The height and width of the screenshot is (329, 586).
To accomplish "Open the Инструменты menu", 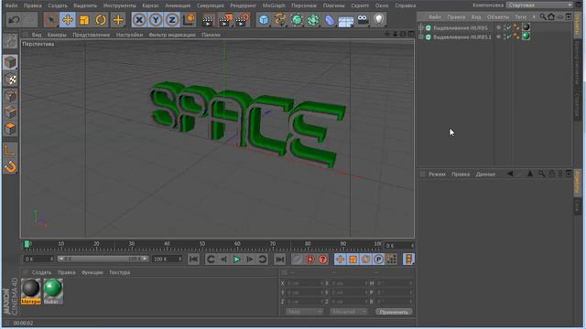I will 119,5.
